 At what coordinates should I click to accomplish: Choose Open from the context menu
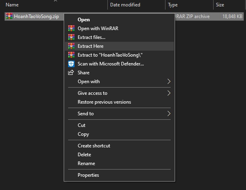pyautogui.click(x=84, y=20)
